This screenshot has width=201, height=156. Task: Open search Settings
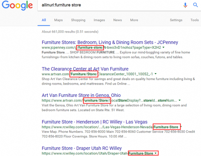pos(176,20)
